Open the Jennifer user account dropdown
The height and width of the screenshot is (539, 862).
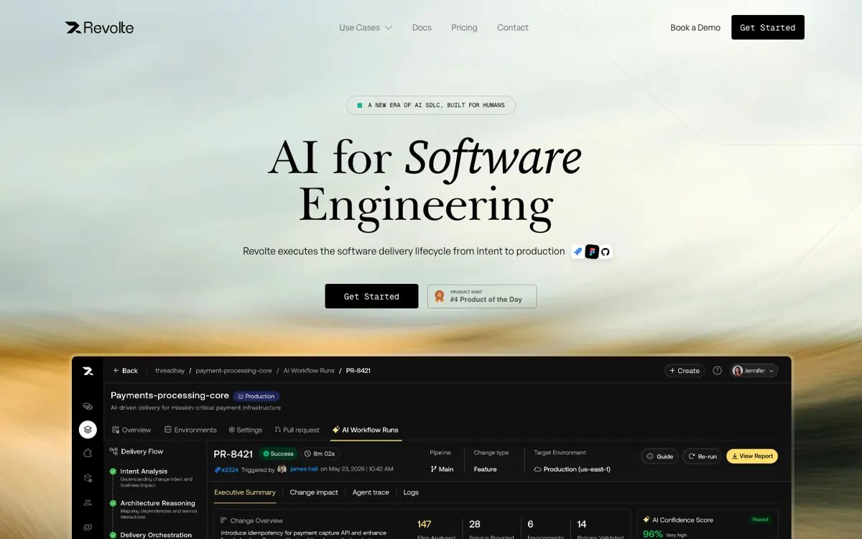pos(754,371)
